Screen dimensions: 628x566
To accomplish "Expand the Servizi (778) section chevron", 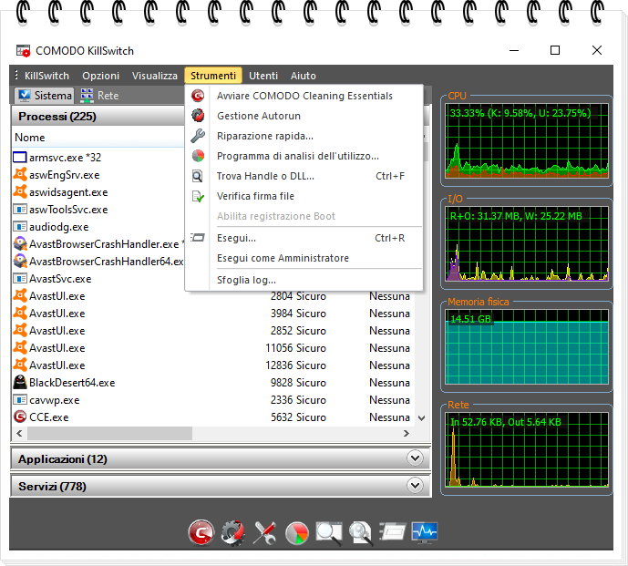I will (415, 486).
